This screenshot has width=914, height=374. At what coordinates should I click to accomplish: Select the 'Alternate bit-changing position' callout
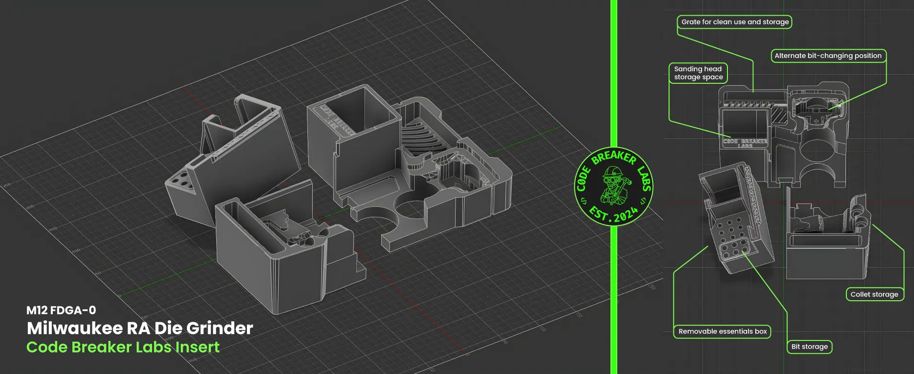pos(828,56)
